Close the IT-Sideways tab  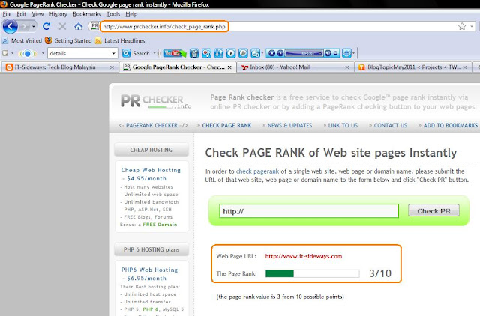pos(112,67)
